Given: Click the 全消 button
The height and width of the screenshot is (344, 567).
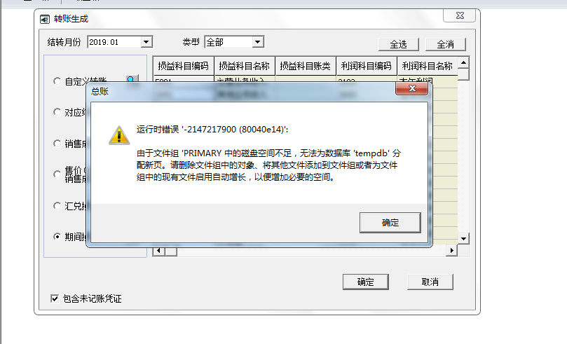Looking at the screenshot, I should click(446, 44).
